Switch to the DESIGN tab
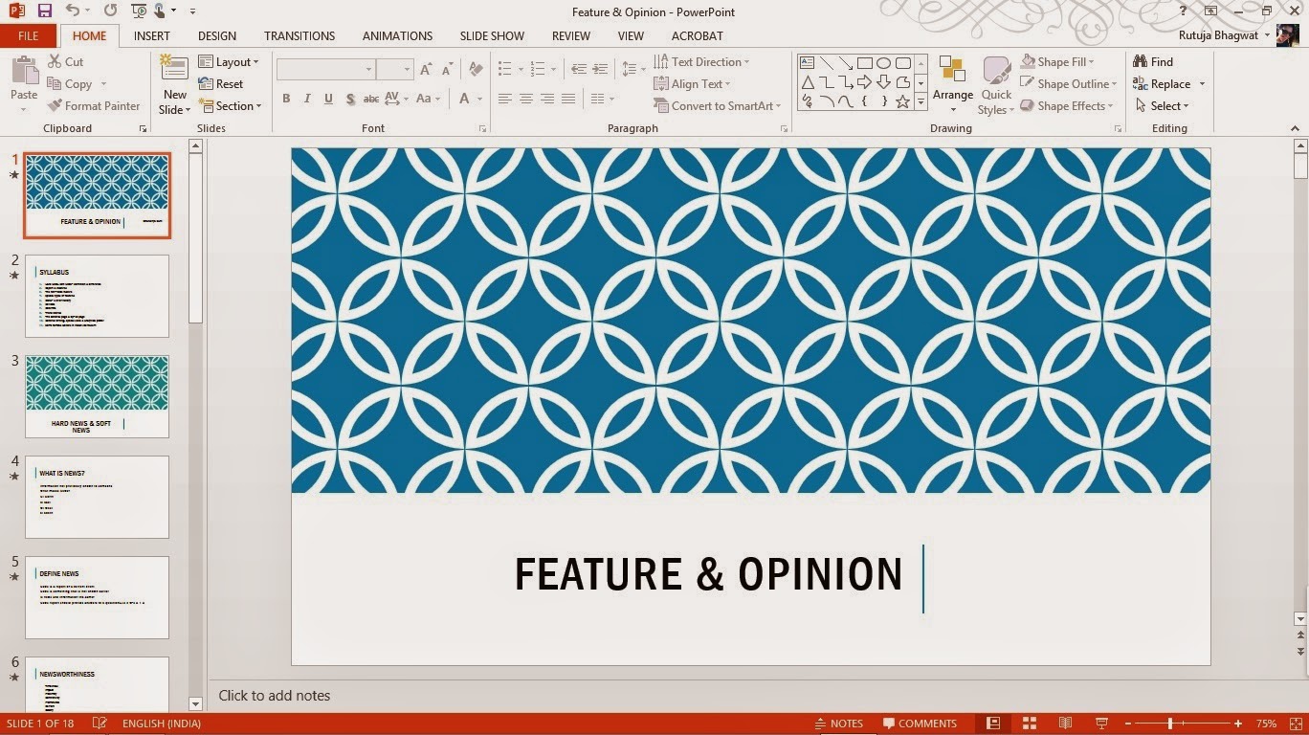 coord(217,35)
